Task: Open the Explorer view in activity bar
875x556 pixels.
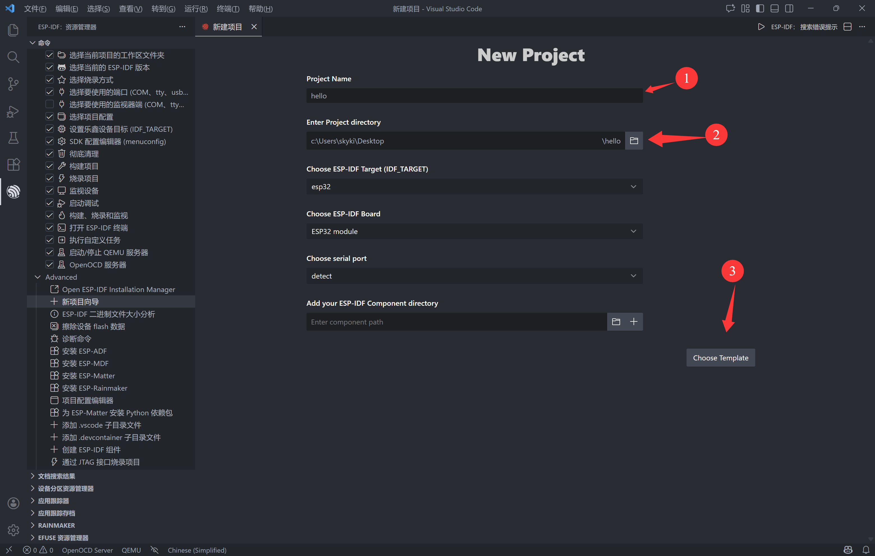Action: 13,30
